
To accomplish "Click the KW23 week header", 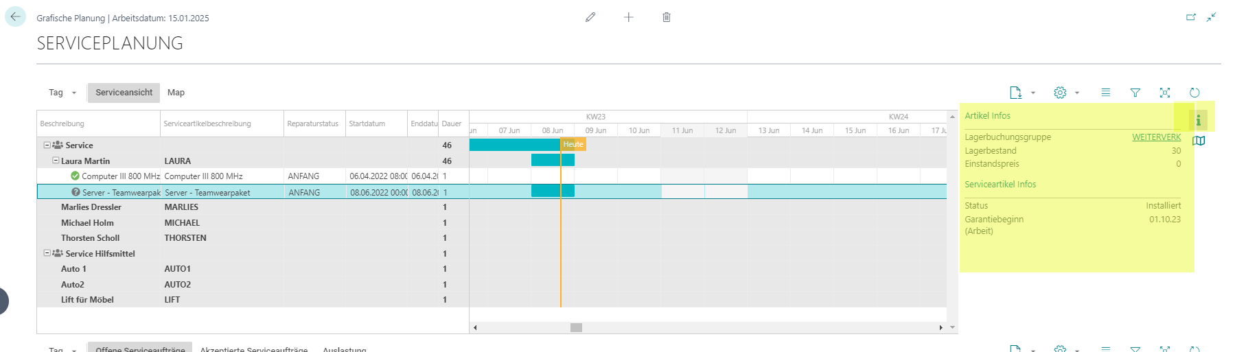I will coord(596,117).
